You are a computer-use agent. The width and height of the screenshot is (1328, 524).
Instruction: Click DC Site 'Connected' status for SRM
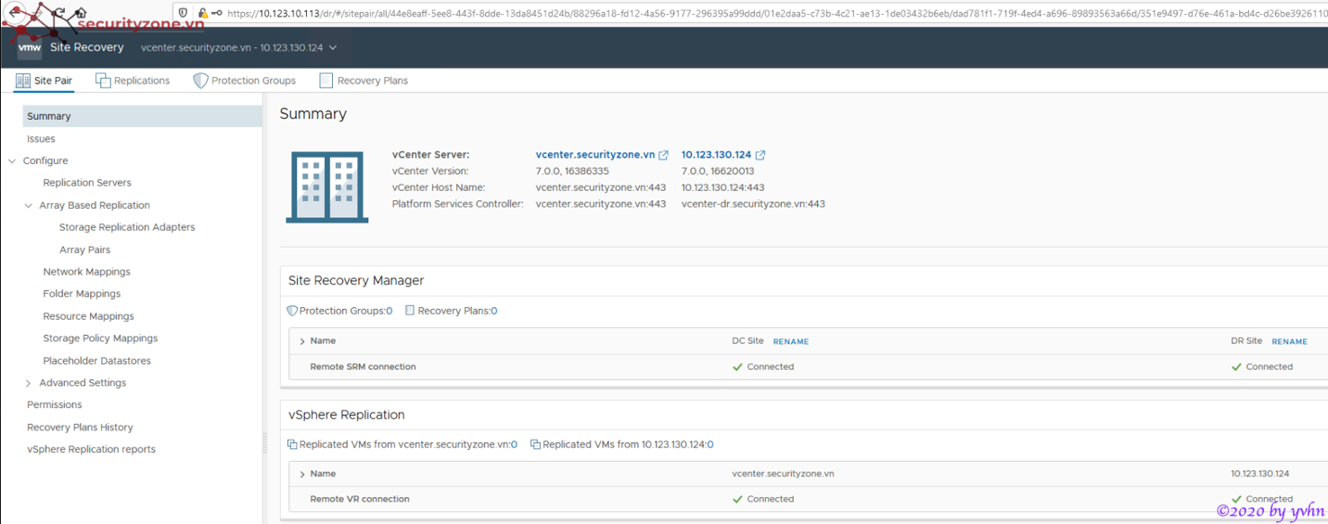pyautogui.click(x=763, y=367)
